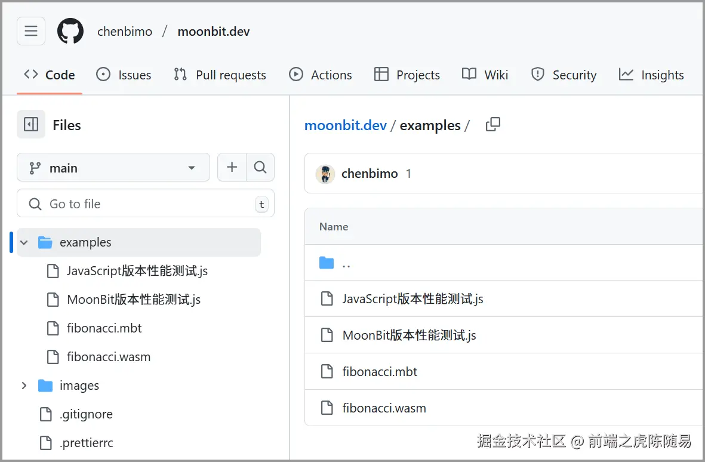Viewport: 705px width, 462px height.
Task: Click the GitHub Octocat logo
Action: (x=70, y=31)
